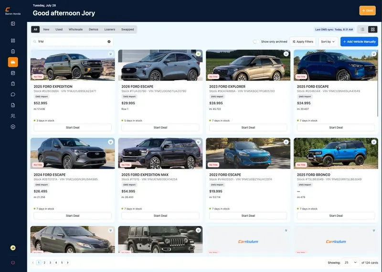Click the $52,995 price text
This screenshot has height=272, width=382.
coord(41,103)
